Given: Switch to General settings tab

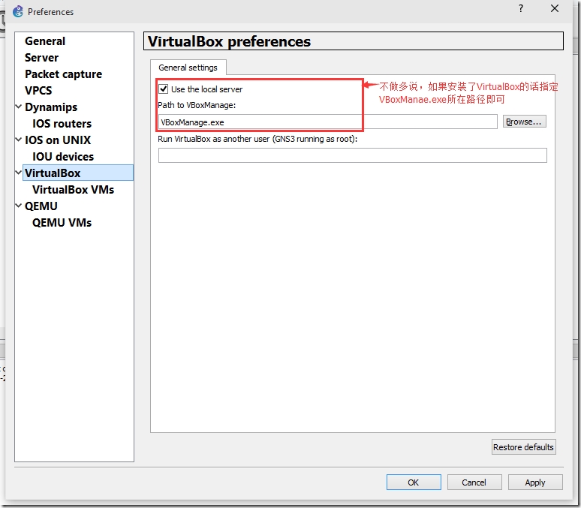Looking at the screenshot, I should pos(188,68).
